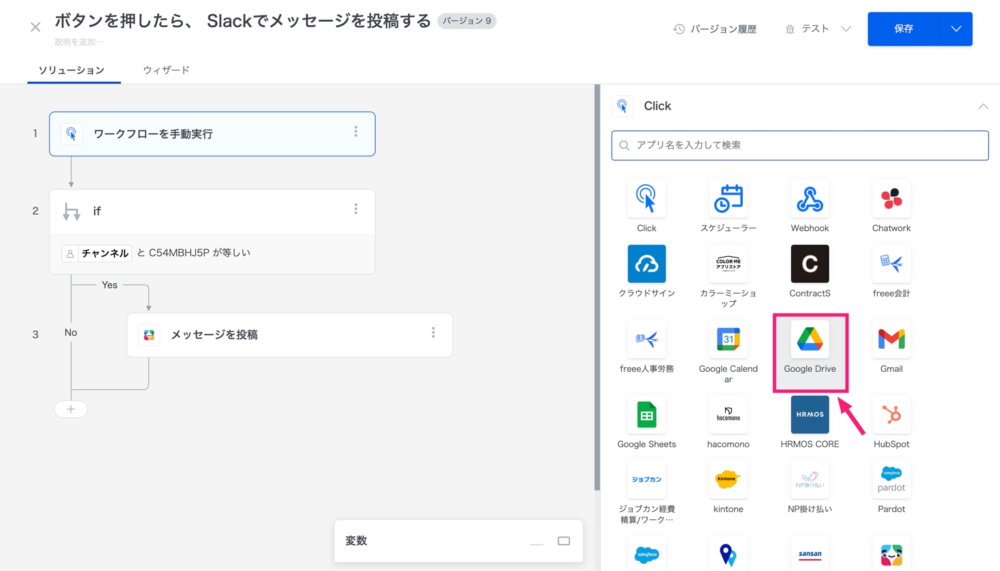Screen dimensions: 1000x571
Task: Add a new step with plus button
Action: (x=71, y=409)
